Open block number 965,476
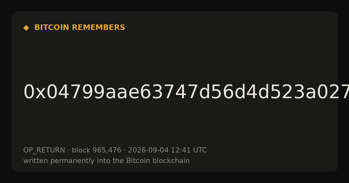349x183 pixels. [x=107, y=150]
